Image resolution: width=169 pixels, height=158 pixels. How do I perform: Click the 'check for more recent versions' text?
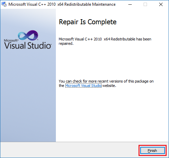pos(106,83)
